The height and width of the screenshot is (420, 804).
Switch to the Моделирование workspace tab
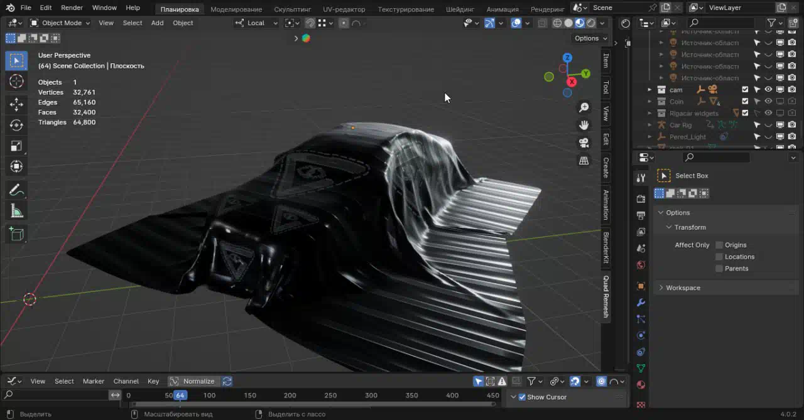click(236, 9)
